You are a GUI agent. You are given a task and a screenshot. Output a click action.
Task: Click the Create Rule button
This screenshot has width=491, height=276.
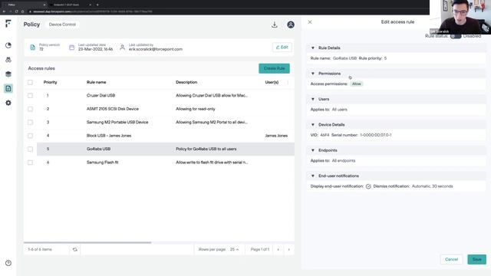pyautogui.click(x=274, y=68)
